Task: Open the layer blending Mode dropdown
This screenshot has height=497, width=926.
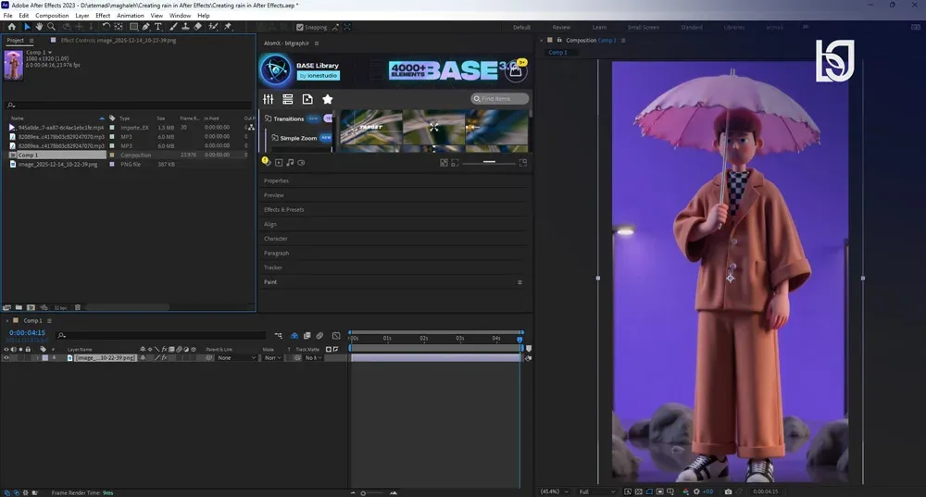Action: [x=272, y=357]
